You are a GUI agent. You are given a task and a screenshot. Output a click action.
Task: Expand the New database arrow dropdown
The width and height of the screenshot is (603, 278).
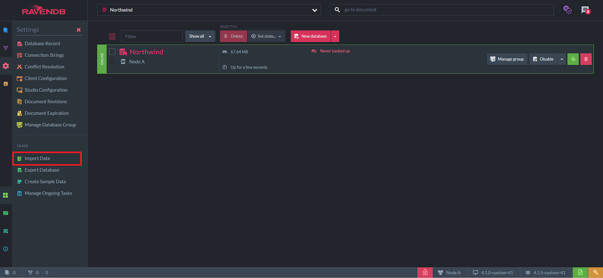click(x=335, y=36)
